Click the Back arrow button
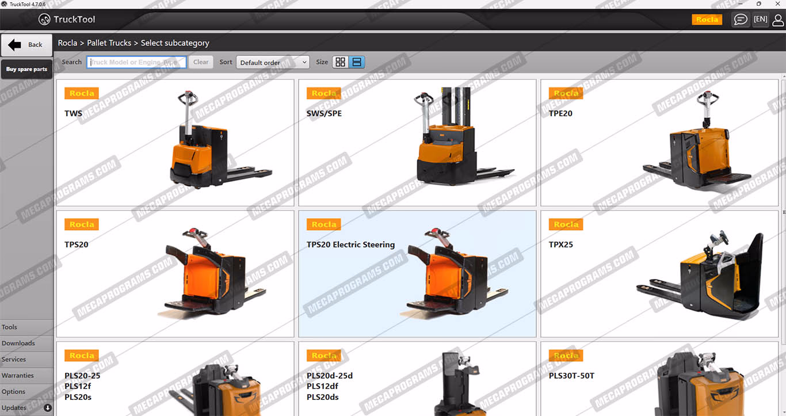This screenshot has height=416, width=786. point(26,44)
